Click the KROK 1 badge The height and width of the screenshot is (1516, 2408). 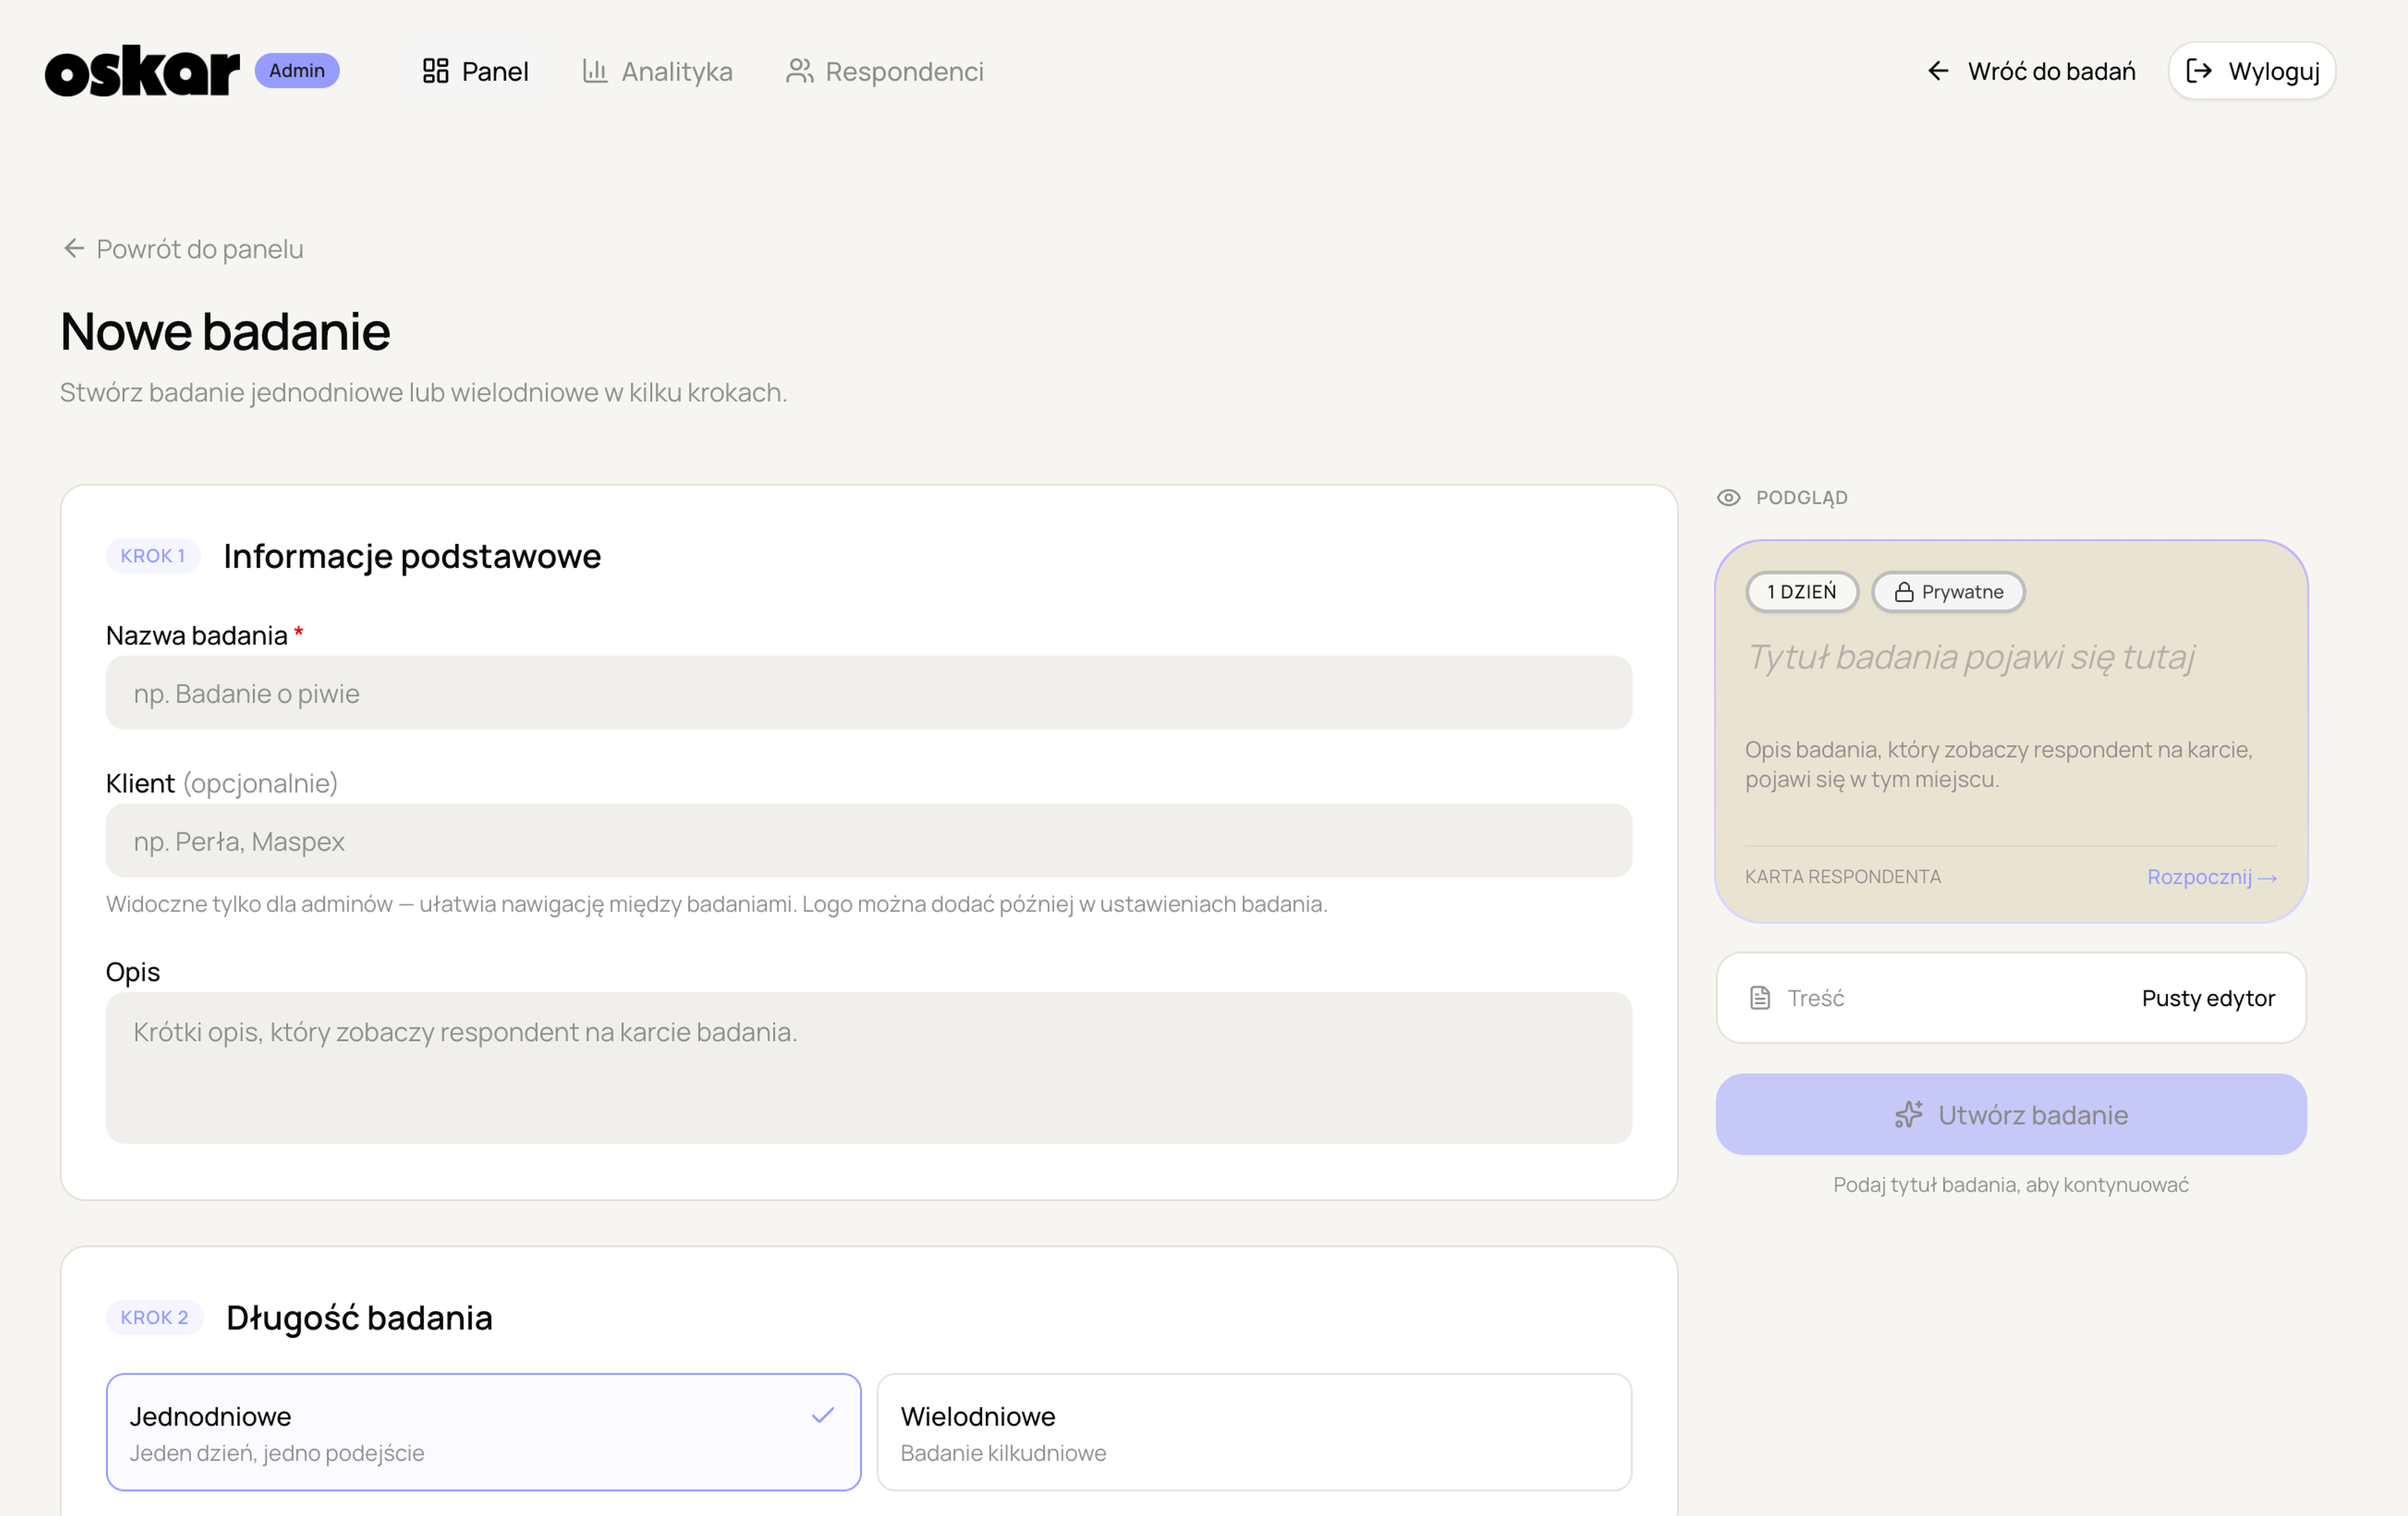point(153,556)
